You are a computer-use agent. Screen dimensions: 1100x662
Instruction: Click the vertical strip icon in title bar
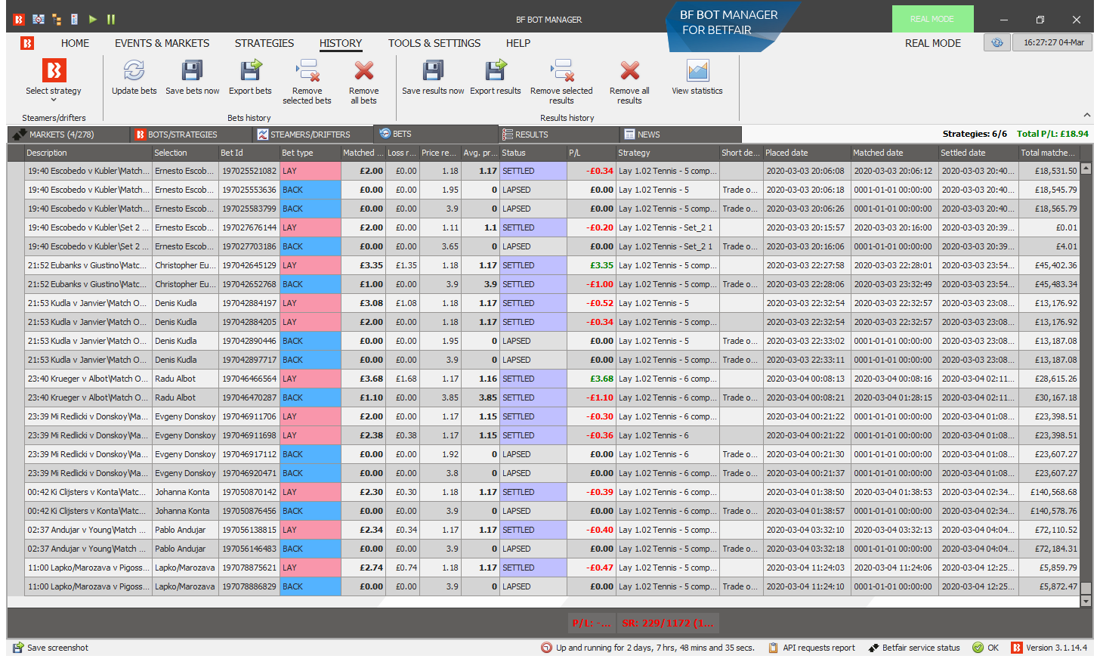coord(74,19)
